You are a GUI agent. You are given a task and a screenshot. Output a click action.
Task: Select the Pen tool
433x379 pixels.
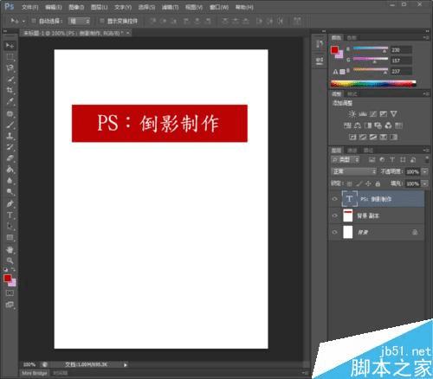(10, 204)
